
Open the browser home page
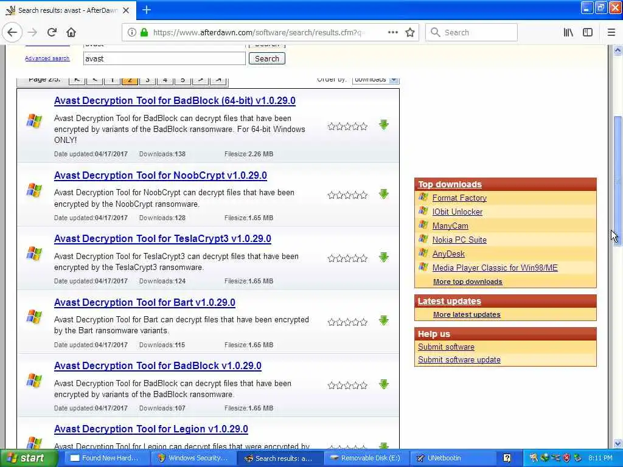click(71, 32)
